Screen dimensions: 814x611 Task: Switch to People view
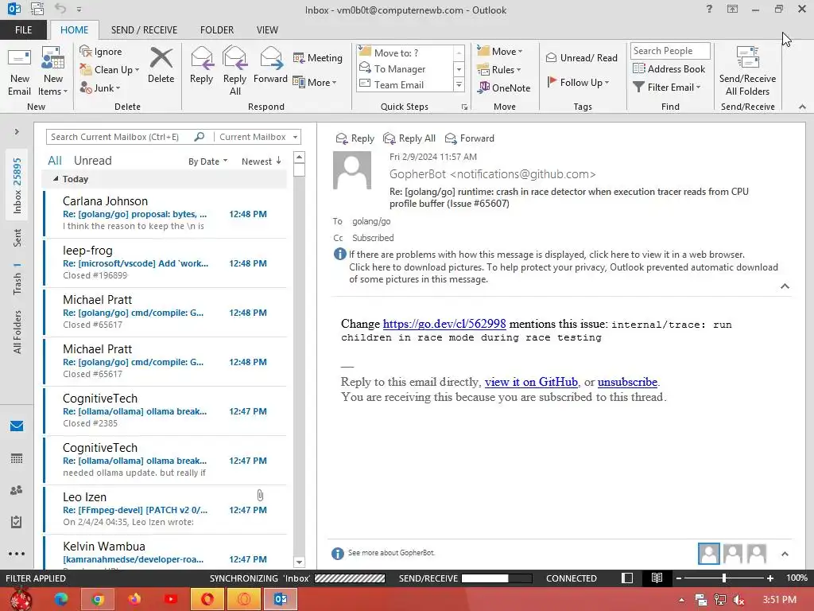click(x=17, y=490)
